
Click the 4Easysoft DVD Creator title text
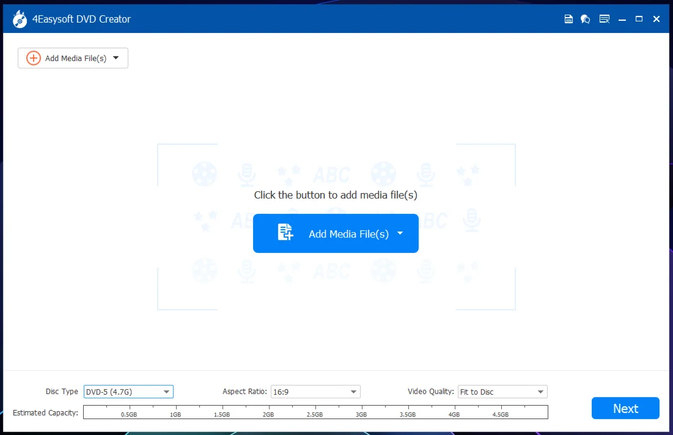coord(81,20)
